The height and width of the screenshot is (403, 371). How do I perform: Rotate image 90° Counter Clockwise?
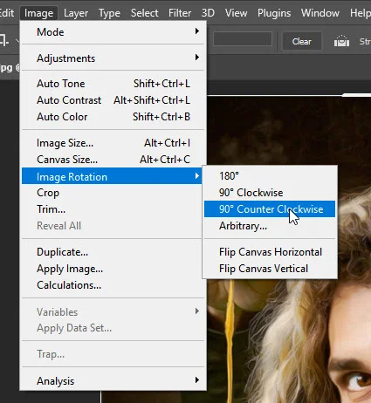pyautogui.click(x=270, y=209)
